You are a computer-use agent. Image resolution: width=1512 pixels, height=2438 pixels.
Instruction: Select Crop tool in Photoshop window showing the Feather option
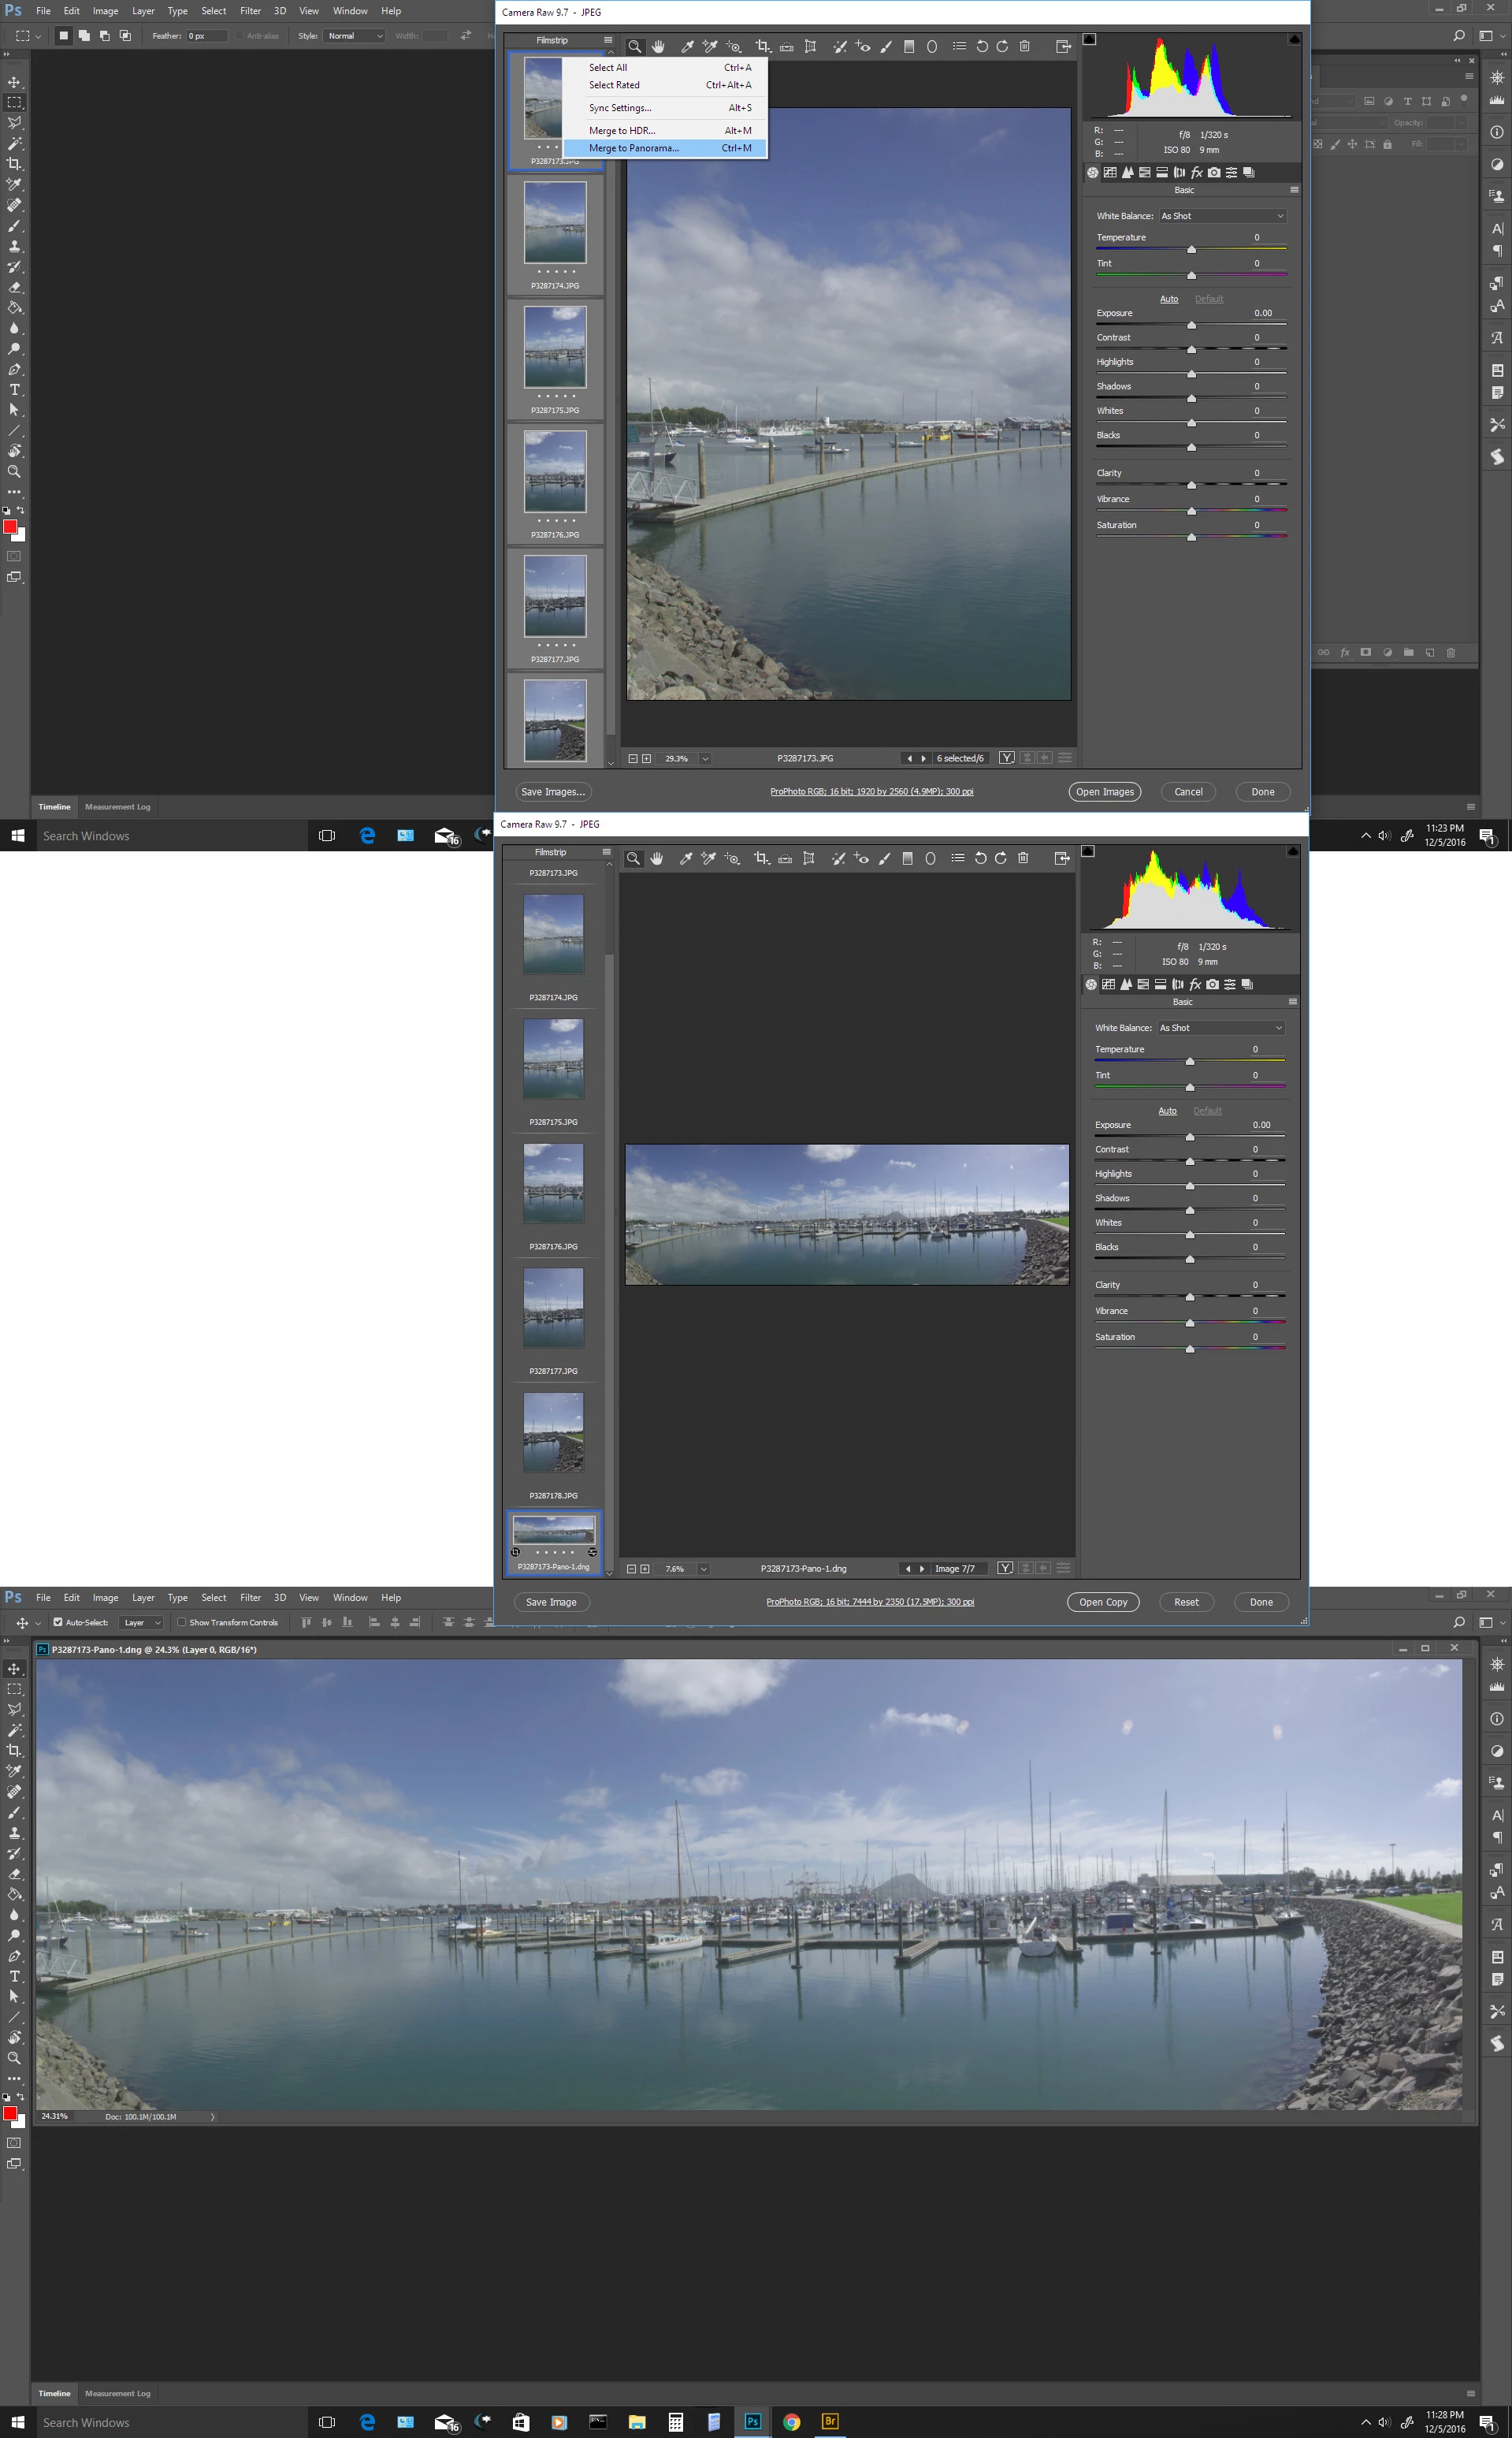click(x=14, y=164)
